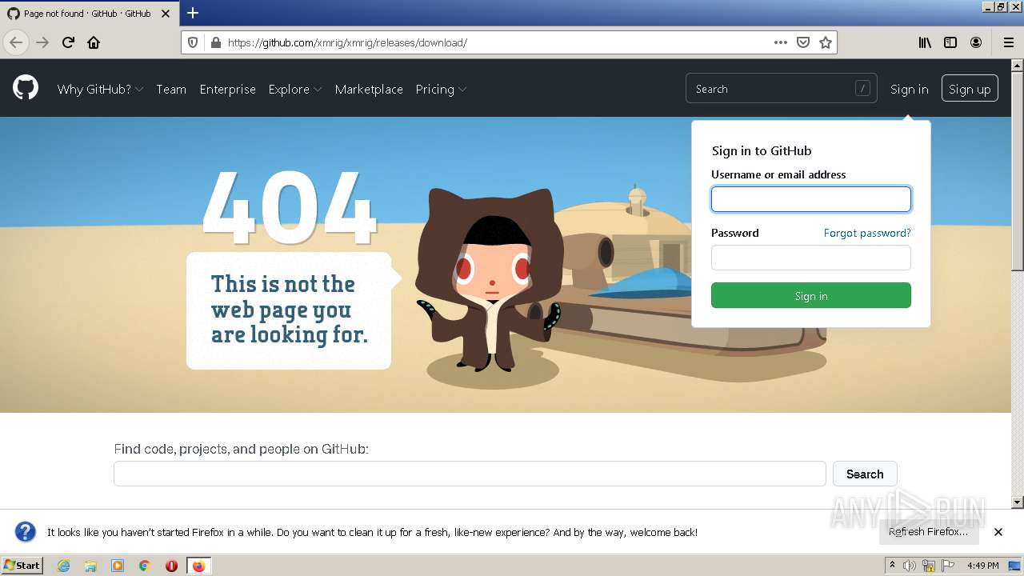
Task: Toggle the sidebars view icon
Action: point(950,42)
